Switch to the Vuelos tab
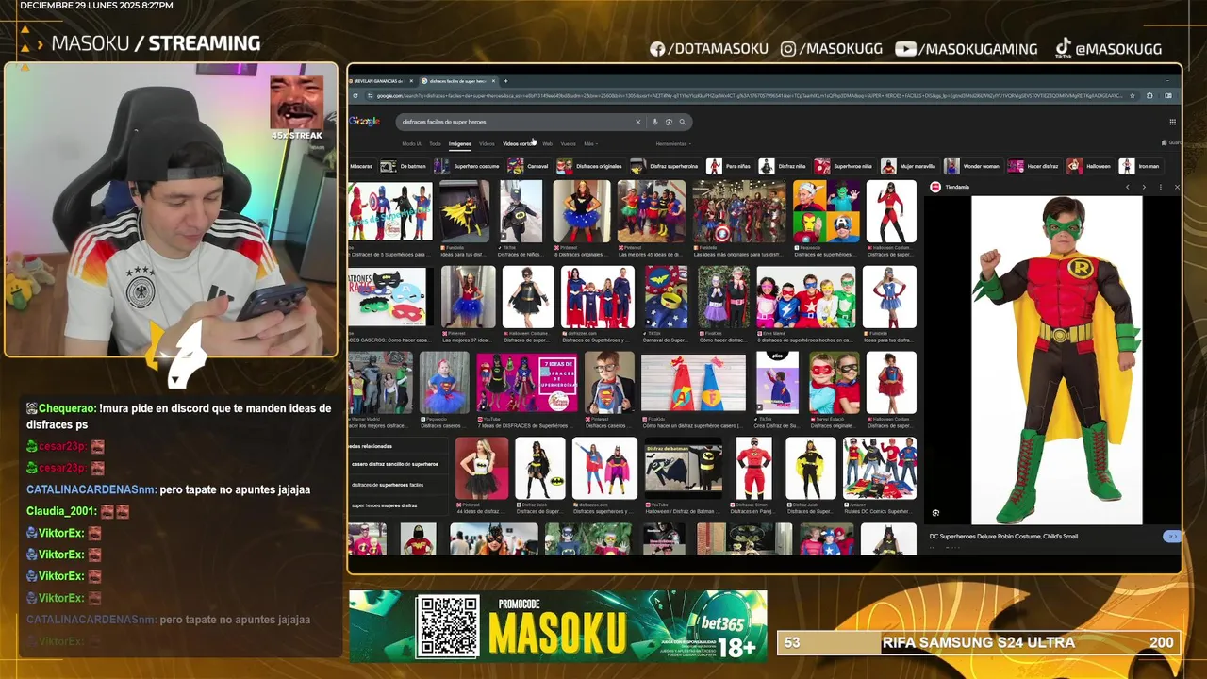This screenshot has width=1207, height=679. [x=568, y=143]
